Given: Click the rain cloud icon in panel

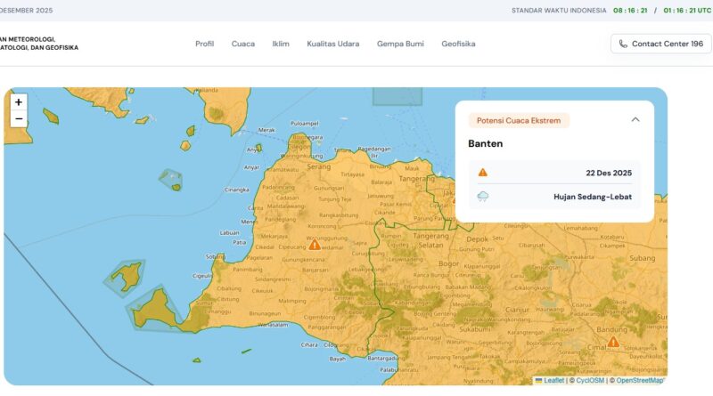Looking at the screenshot, I should tap(482, 196).
